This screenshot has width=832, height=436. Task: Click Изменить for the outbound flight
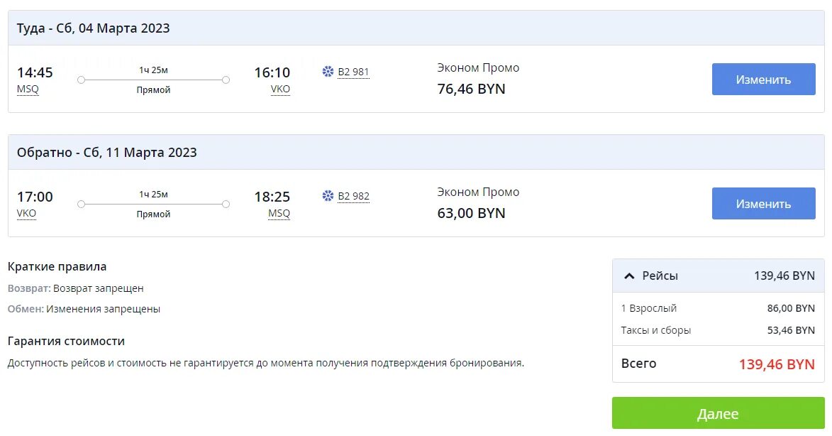[x=763, y=80]
